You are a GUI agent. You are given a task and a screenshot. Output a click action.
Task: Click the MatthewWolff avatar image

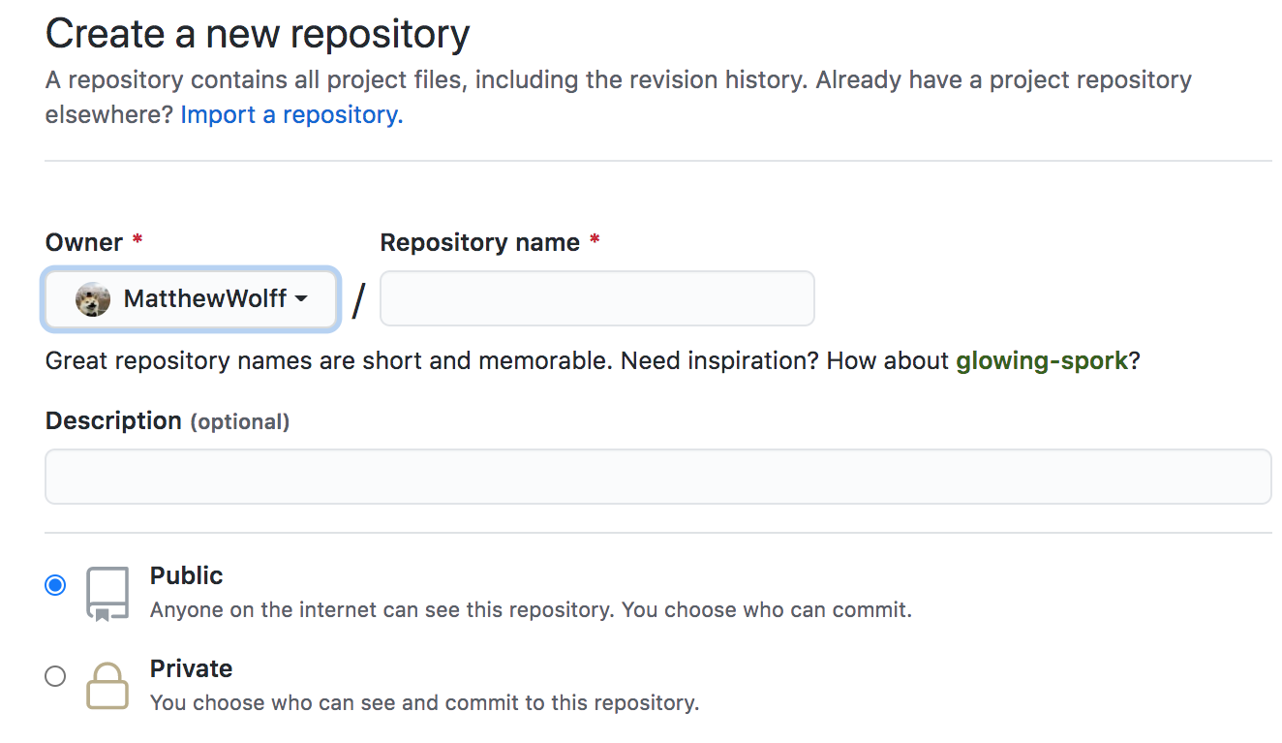tap(91, 298)
